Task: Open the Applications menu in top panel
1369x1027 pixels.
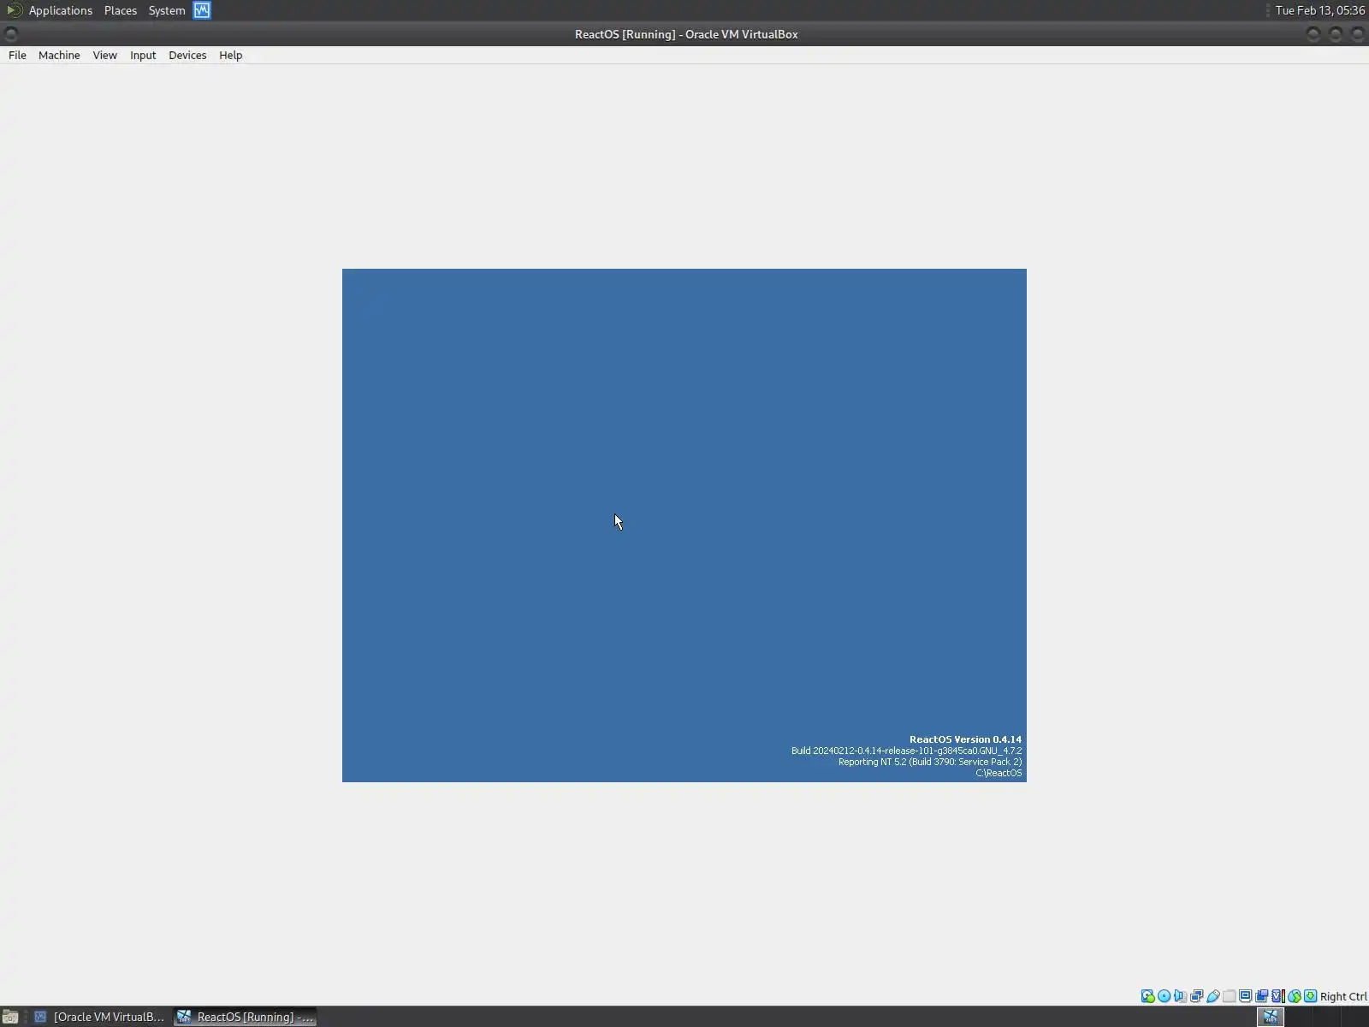Action: point(60,10)
